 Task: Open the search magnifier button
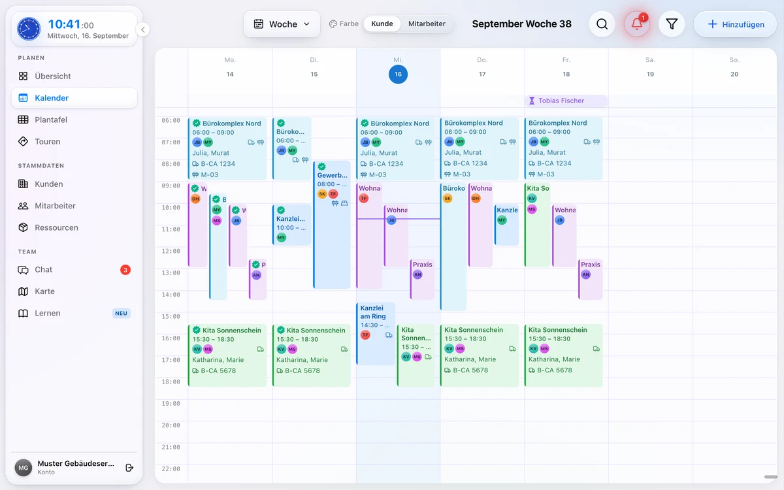pos(602,24)
